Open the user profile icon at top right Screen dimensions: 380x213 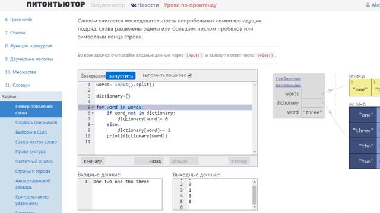click(368, 5)
